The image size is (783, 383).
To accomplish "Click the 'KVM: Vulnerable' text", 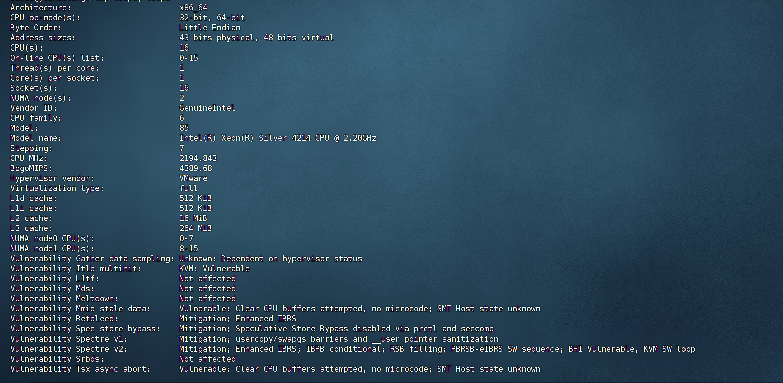I will [x=214, y=269].
